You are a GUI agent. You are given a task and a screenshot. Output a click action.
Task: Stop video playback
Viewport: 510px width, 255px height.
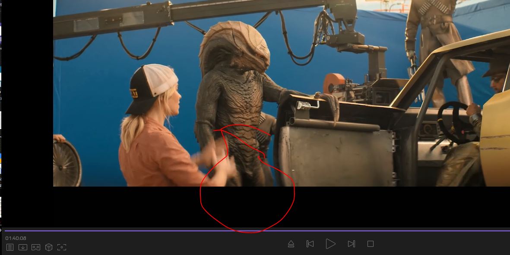[x=370, y=244]
